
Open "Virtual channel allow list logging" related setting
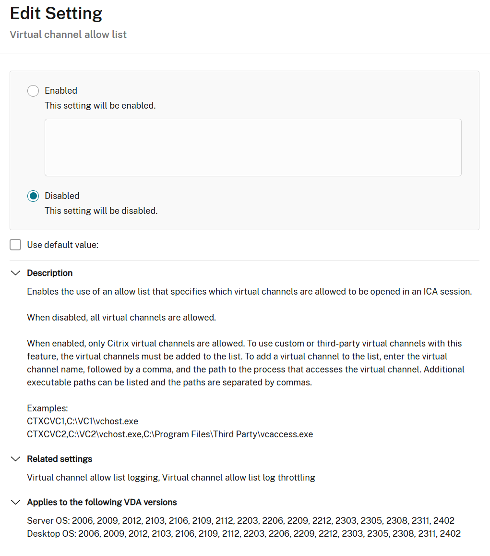pyautogui.click(x=93, y=478)
